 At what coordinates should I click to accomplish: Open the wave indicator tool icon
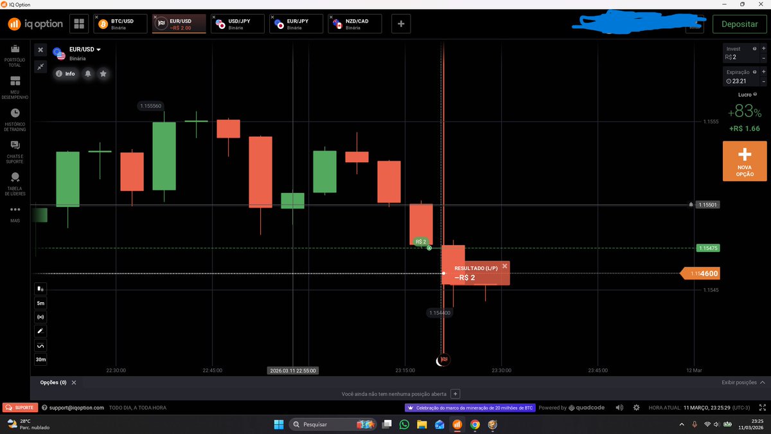(40, 345)
